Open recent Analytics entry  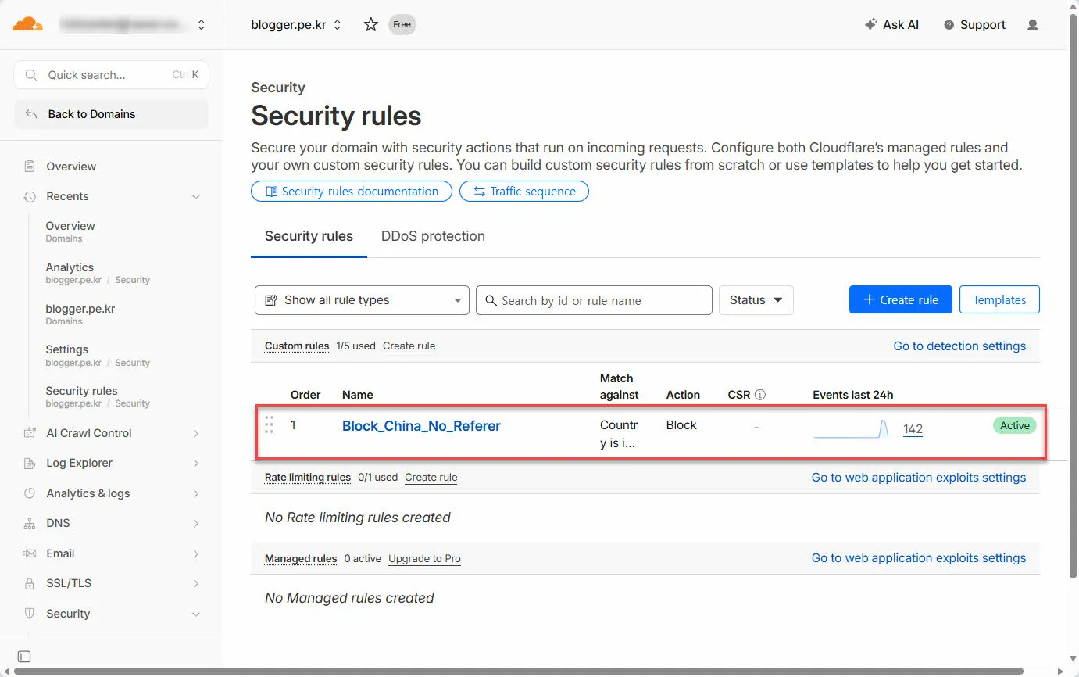(98, 273)
